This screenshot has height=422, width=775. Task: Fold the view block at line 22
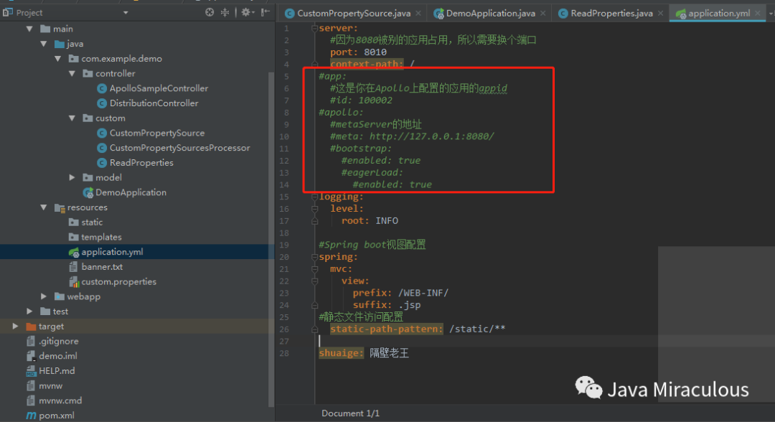tap(314, 281)
